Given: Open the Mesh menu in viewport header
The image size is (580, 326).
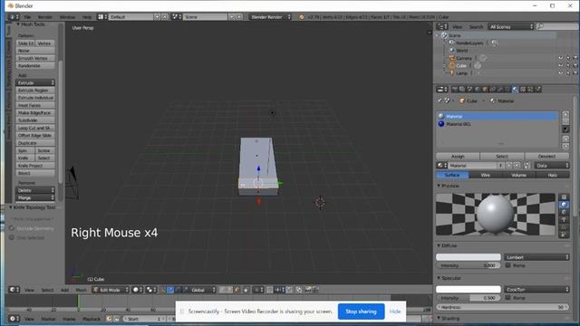Looking at the screenshot, I should [x=81, y=290].
